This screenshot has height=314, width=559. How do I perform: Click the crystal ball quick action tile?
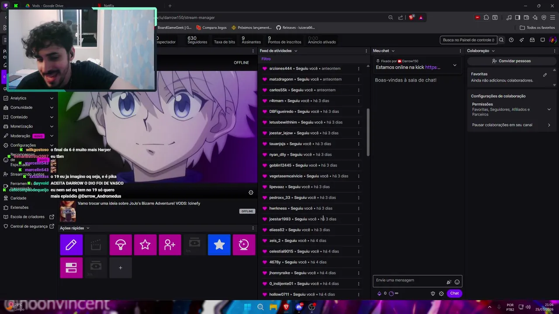point(244,245)
